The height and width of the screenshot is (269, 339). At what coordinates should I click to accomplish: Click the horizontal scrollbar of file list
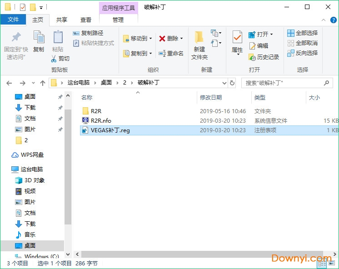click(x=202, y=254)
